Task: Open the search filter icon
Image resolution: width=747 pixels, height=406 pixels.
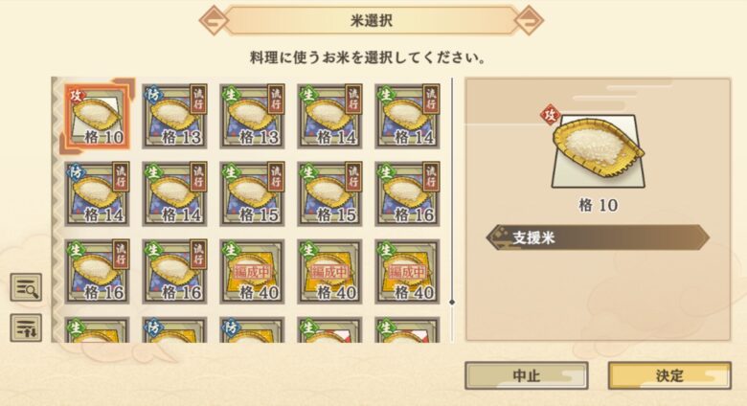Action: pos(26,287)
